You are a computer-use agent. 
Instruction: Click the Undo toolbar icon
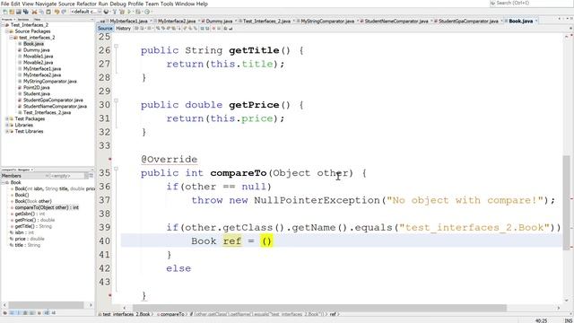click(x=57, y=12)
